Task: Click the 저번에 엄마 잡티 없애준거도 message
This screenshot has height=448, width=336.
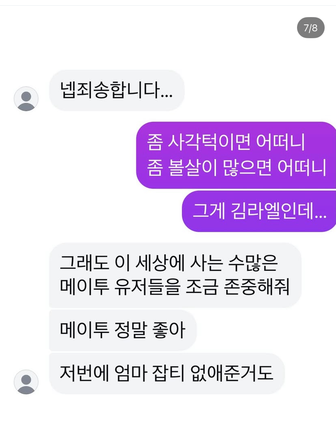Action: [x=167, y=373]
